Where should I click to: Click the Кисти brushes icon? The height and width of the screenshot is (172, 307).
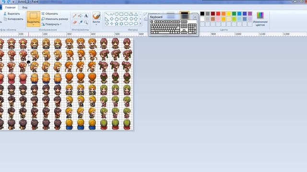click(96, 16)
